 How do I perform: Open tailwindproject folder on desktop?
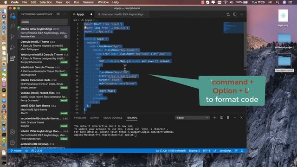[x=284, y=41]
